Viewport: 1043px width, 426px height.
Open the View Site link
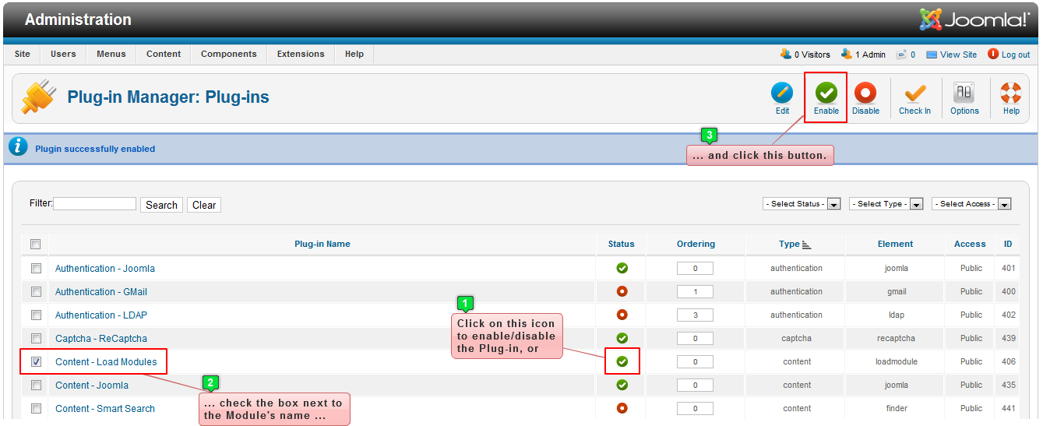pyautogui.click(x=951, y=55)
